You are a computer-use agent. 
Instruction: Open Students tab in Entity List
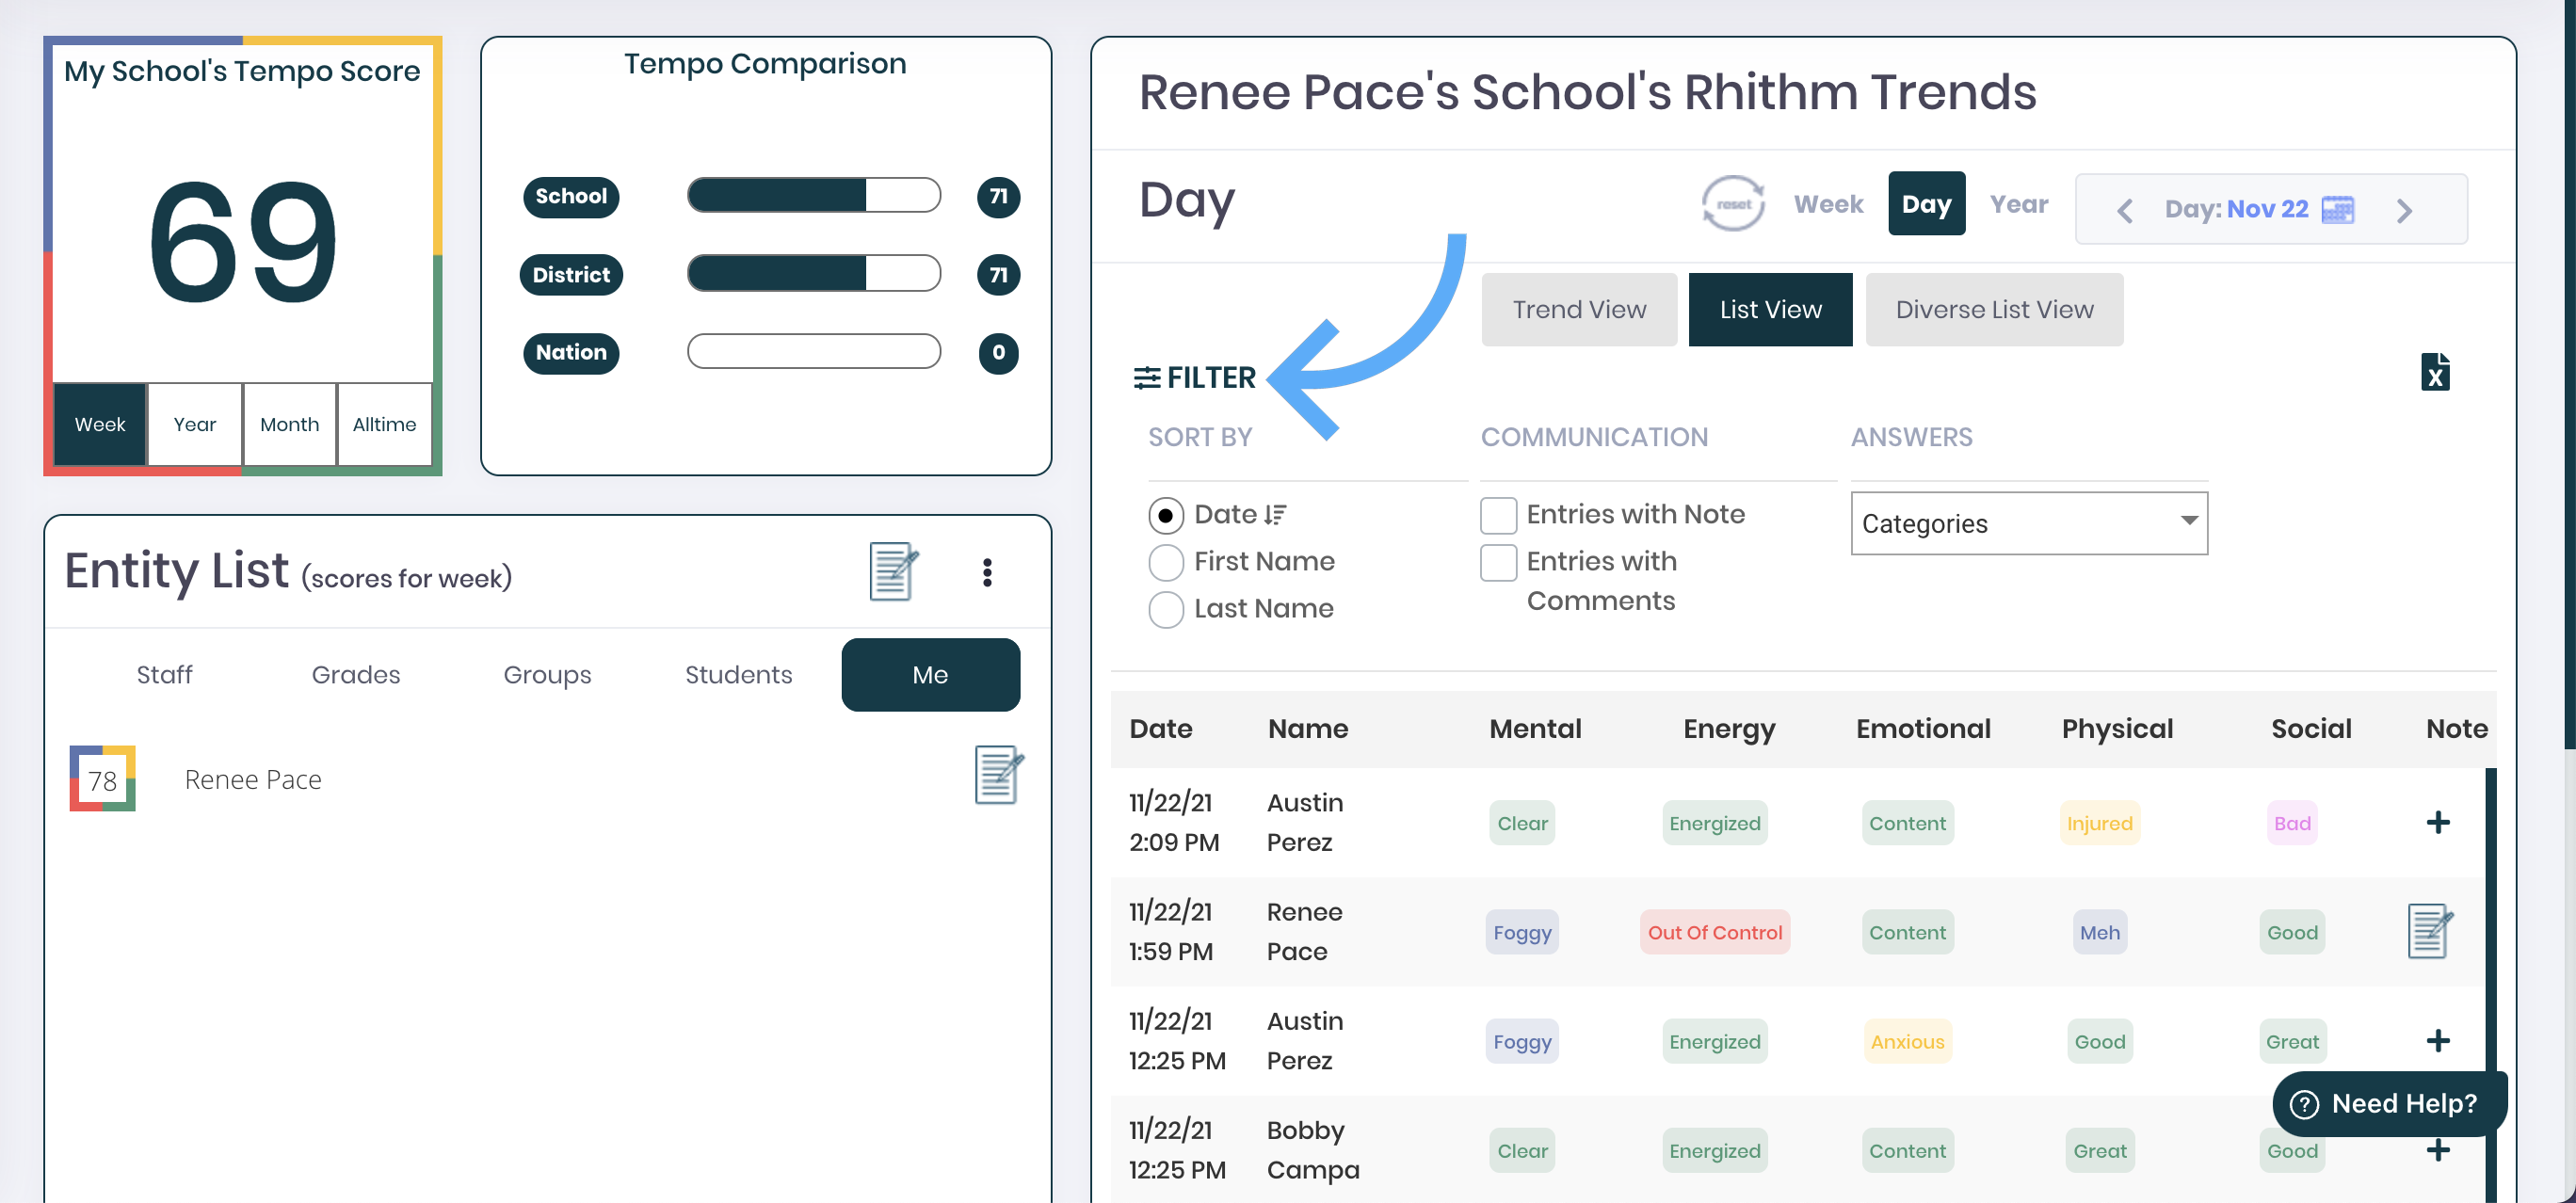pos(739,675)
